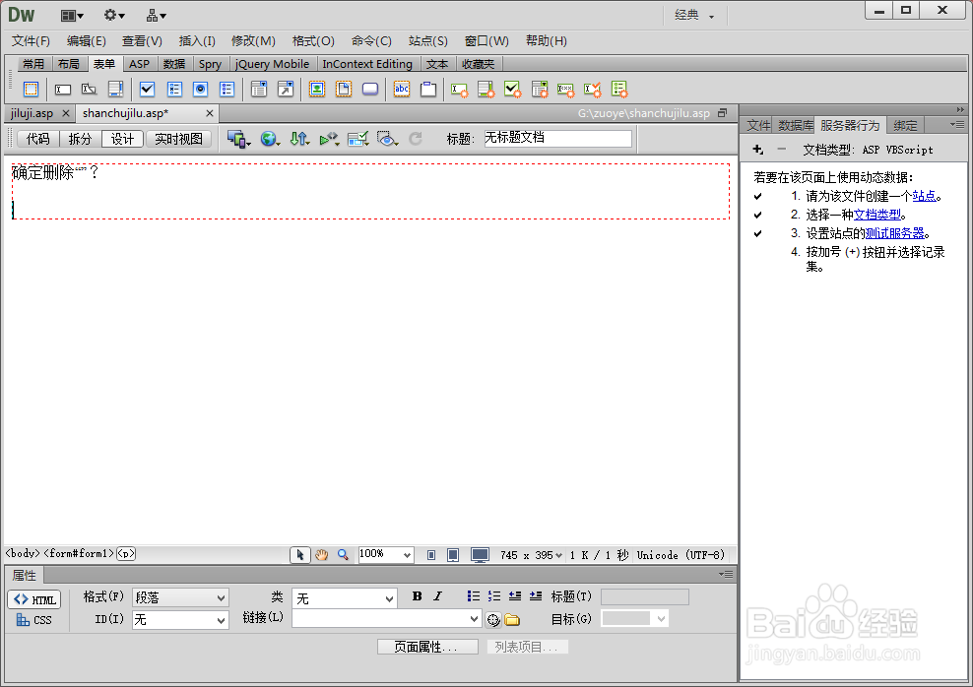This screenshot has height=687, width=973.
Task: Insert Spry Validation Password
Action: click(566, 90)
